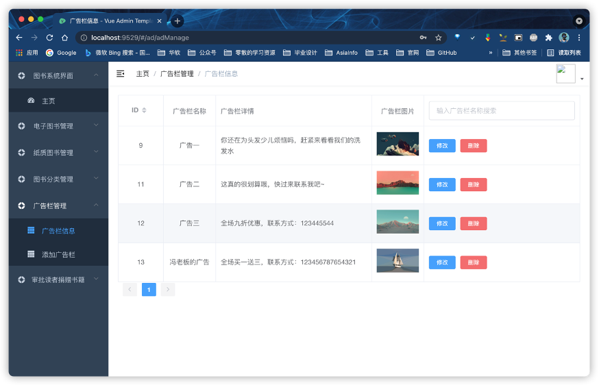Open the 广告一 advertisement thumbnail
The width and height of the screenshot is (599, 385).
click(398, 144)
